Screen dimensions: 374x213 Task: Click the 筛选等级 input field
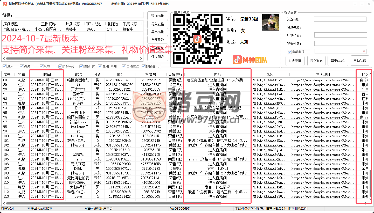point(340,19)
